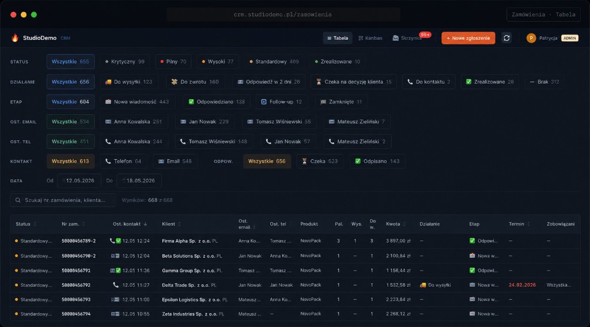
Task: Filter Kontakt by Email 548
Action: pos(175,161)
